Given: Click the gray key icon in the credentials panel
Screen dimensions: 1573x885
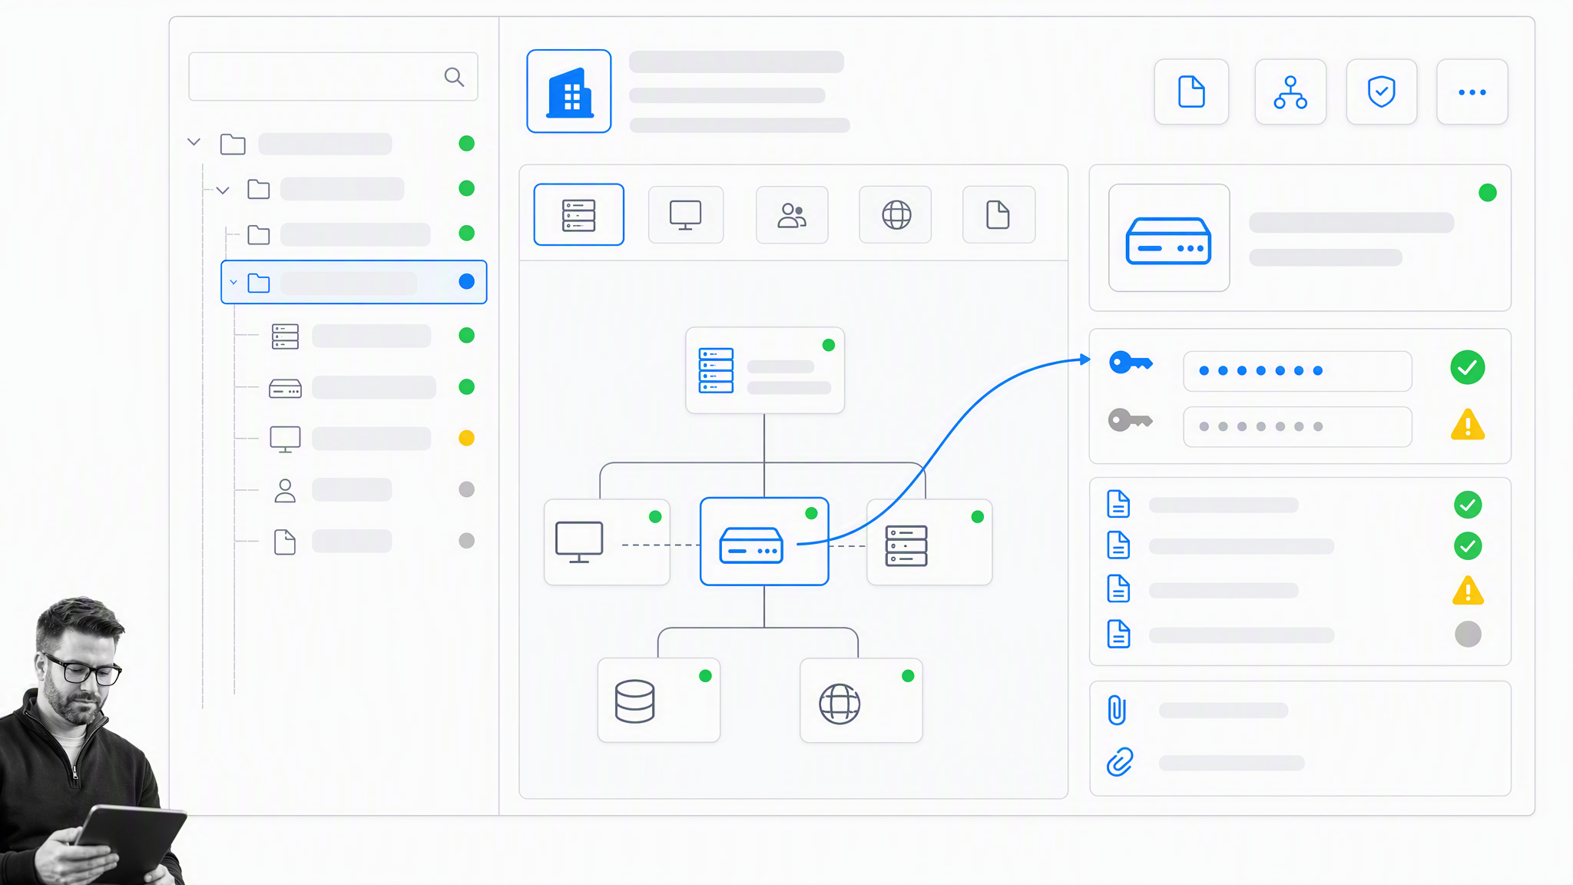Looking at the screenshot, I should [x=1131, y=419].
